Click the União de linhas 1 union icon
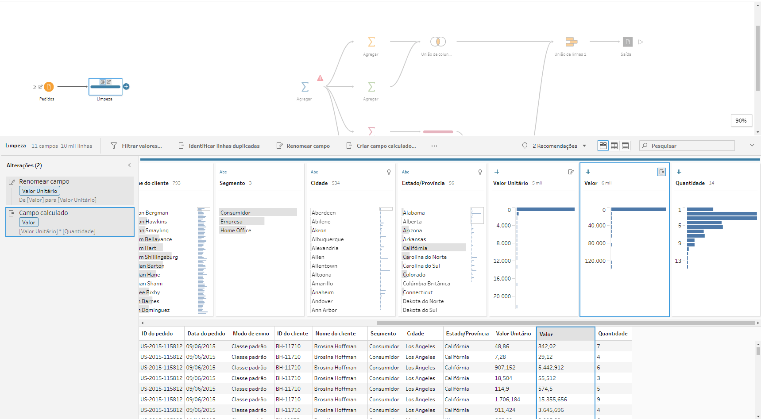This screenshot has width=761, height=419. tap(571, 42)
